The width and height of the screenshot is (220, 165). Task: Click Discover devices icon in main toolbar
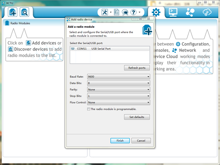point(24,12)
